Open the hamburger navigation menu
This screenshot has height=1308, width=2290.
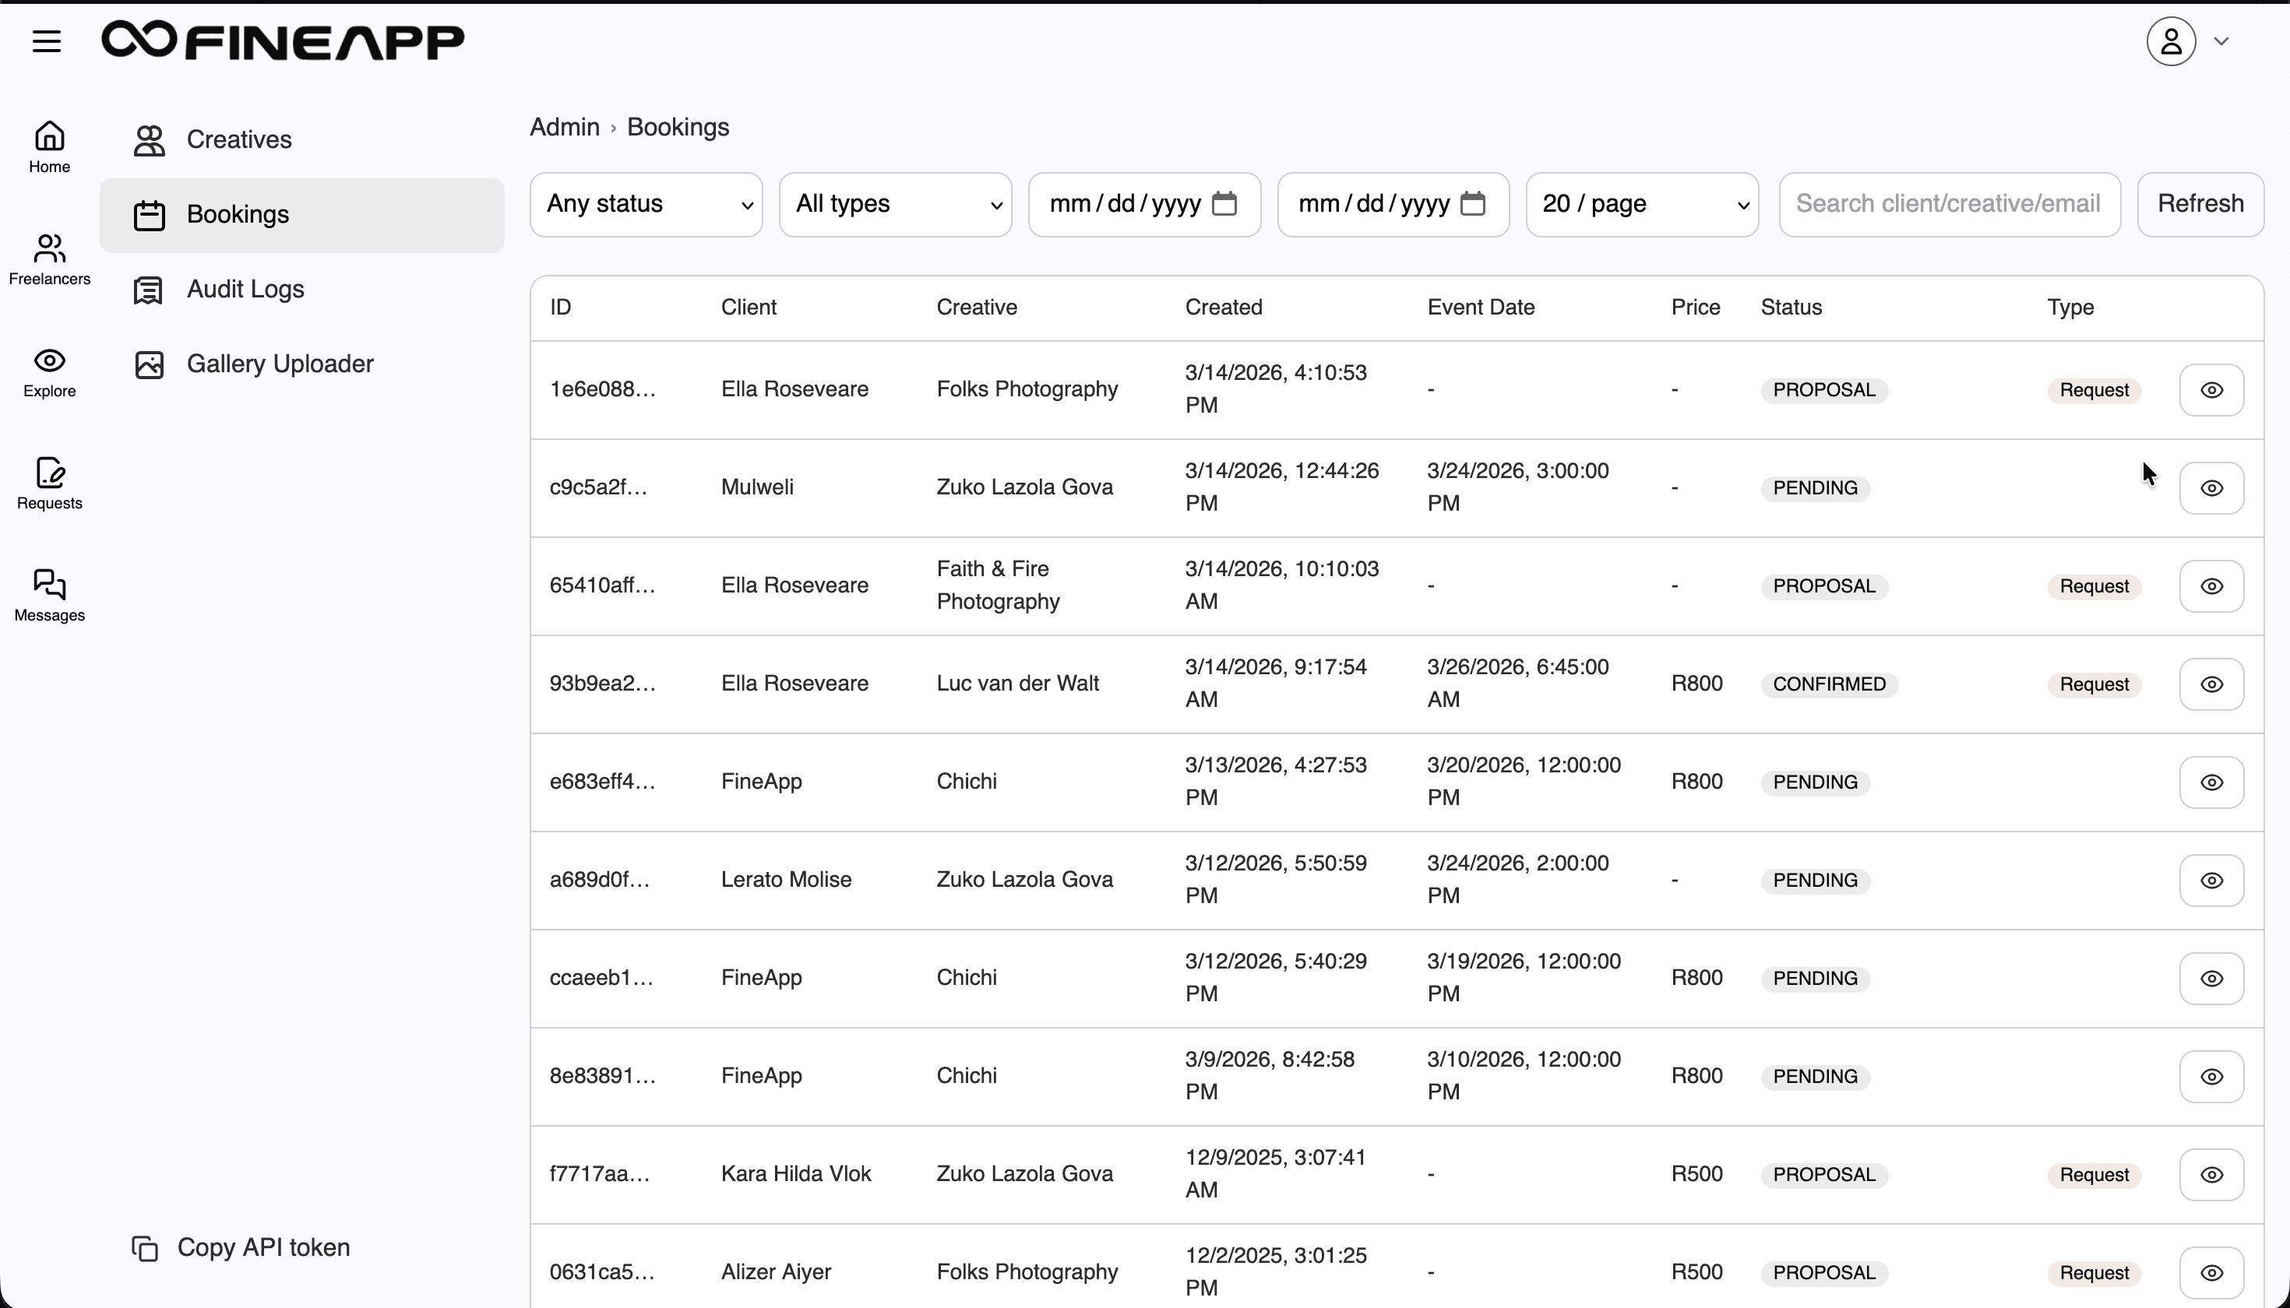pos(46,40)
